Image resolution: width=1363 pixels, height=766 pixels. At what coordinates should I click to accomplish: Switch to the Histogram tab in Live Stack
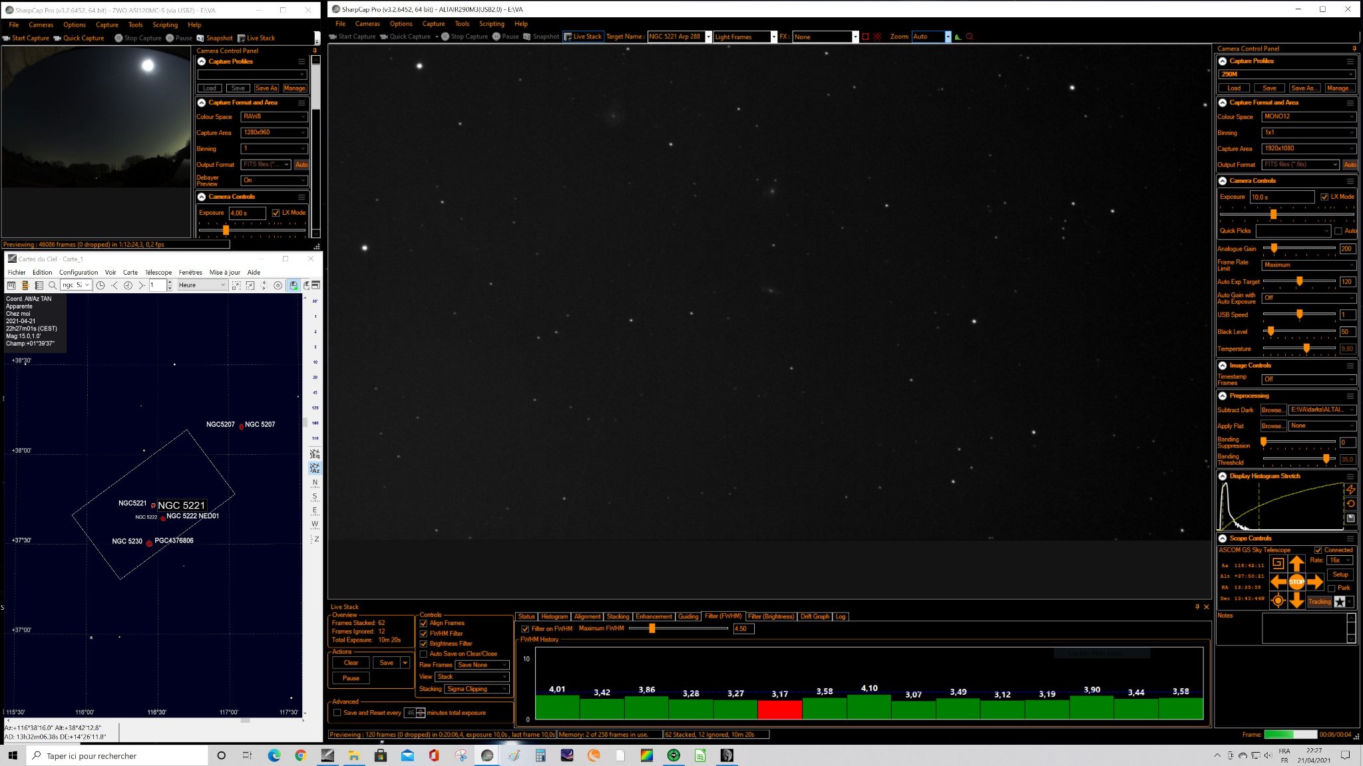554,616
